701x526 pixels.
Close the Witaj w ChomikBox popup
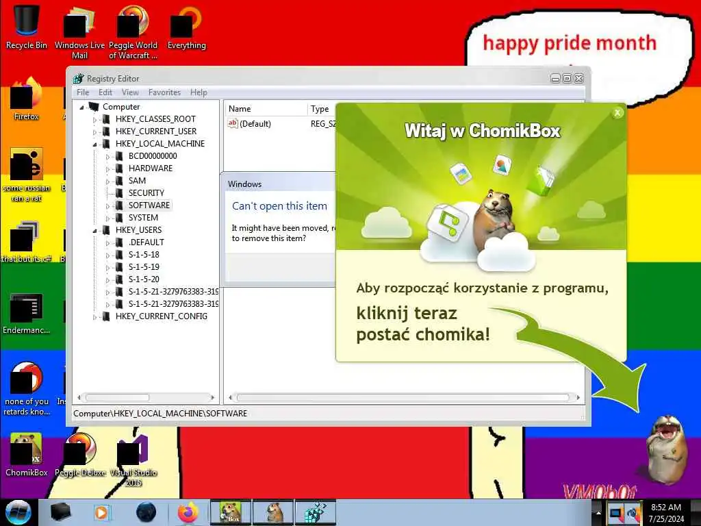[x=617, y=113]
